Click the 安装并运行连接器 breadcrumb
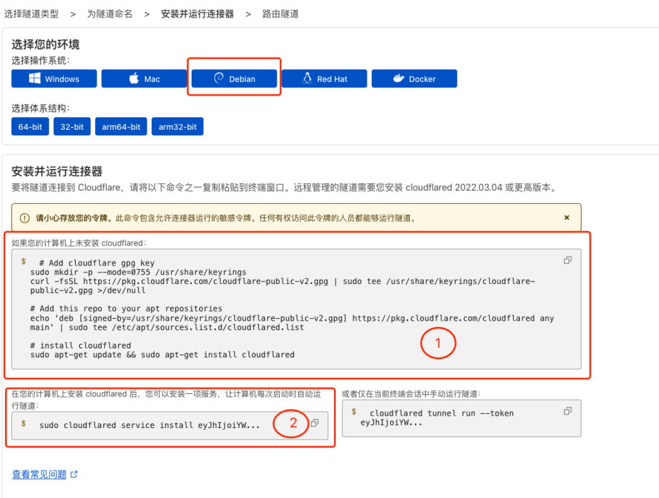This screenshot has height=498, width=659. point(198,13)
